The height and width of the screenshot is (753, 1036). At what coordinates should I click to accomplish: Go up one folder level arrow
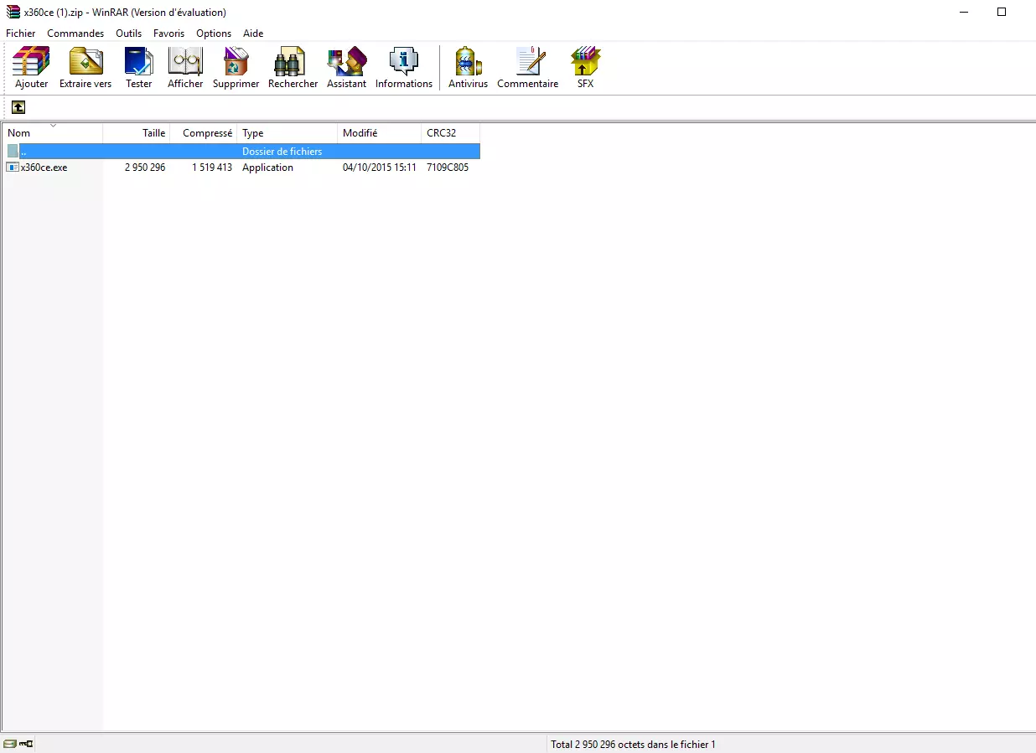tap(18, 107)
